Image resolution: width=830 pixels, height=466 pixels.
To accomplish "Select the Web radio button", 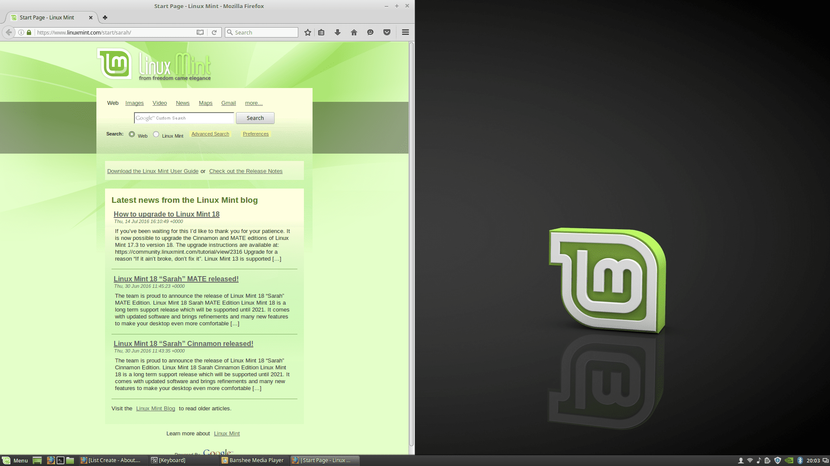I will coord(132,134).
